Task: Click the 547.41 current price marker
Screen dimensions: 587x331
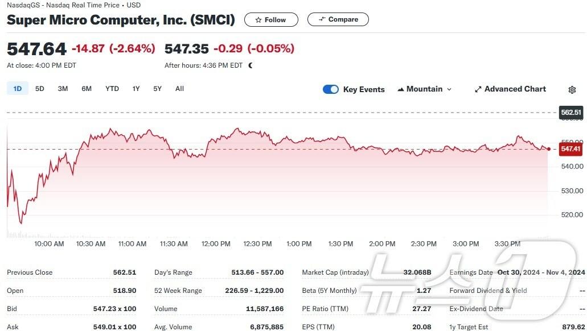Action: point(570,149)
